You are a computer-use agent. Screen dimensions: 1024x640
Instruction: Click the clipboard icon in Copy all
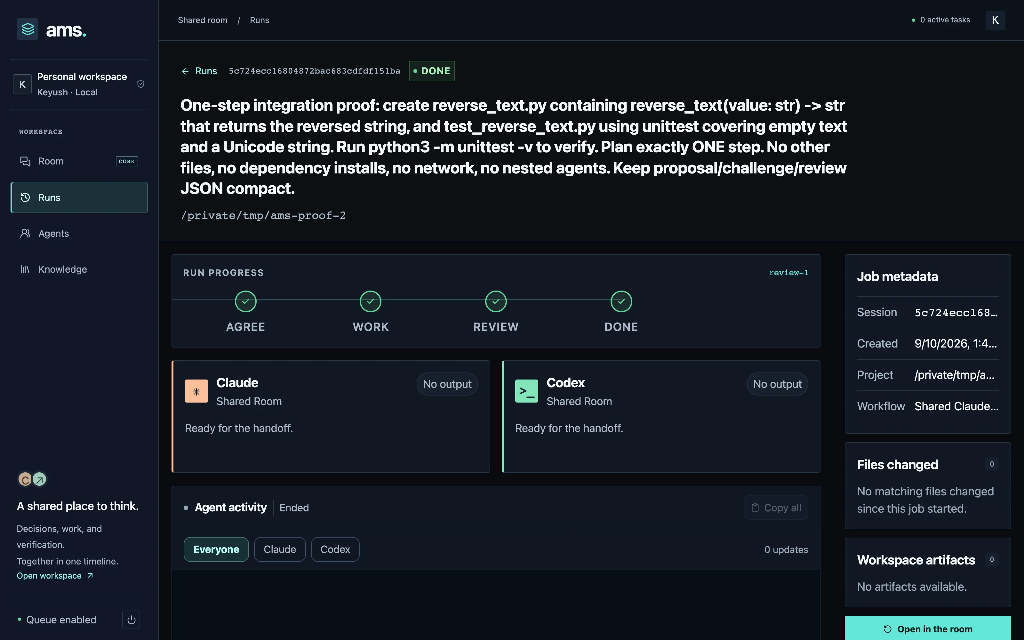click(x=755, y=508)
